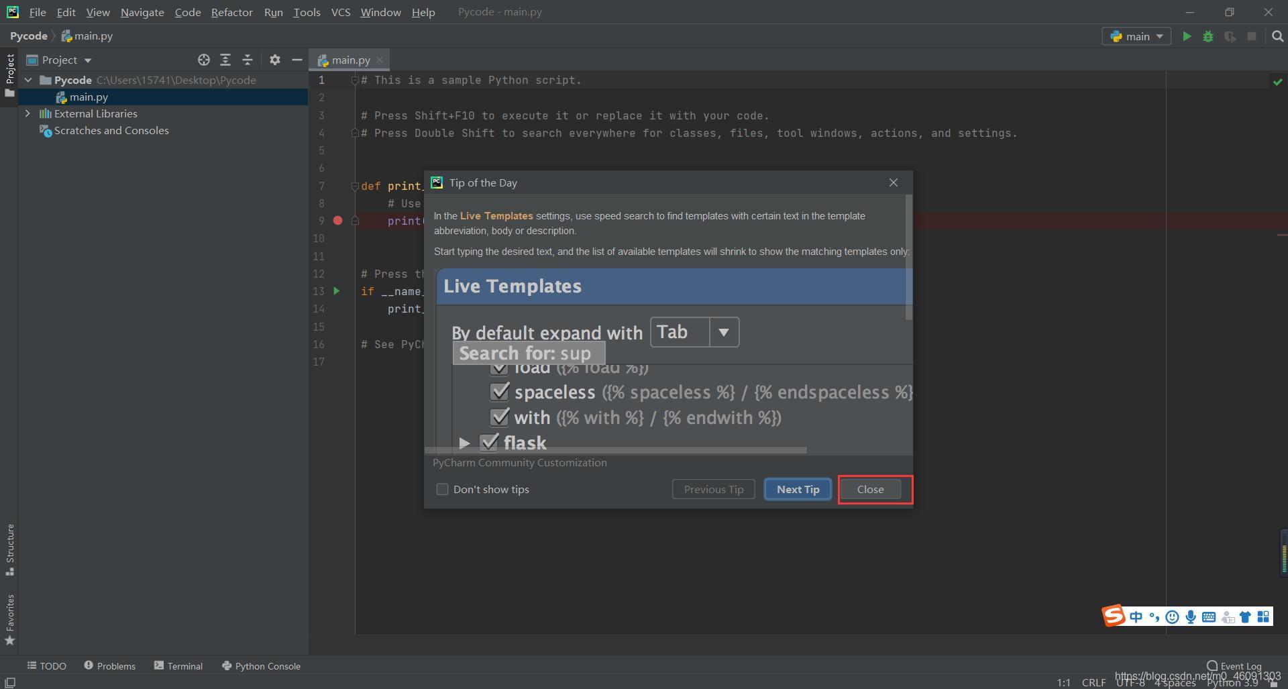
Task: Hide the Project tool window
Action: click(297, 60)
